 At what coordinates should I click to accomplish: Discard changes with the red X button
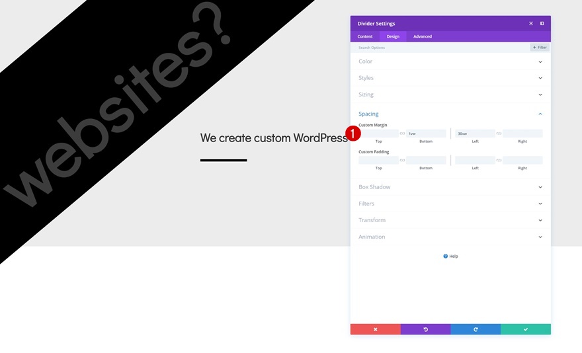pyautogui.click(x=375, y=329)
